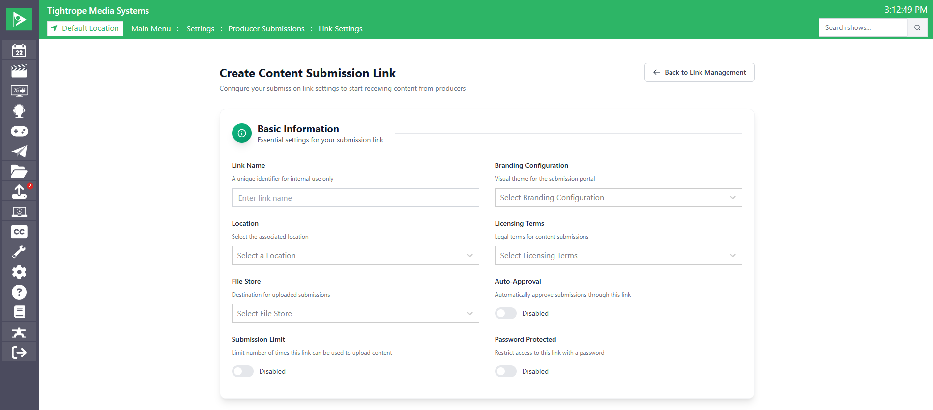Click the paper plane sidebar icon
This screenshot has width=933, height=410.
point(19,151)
